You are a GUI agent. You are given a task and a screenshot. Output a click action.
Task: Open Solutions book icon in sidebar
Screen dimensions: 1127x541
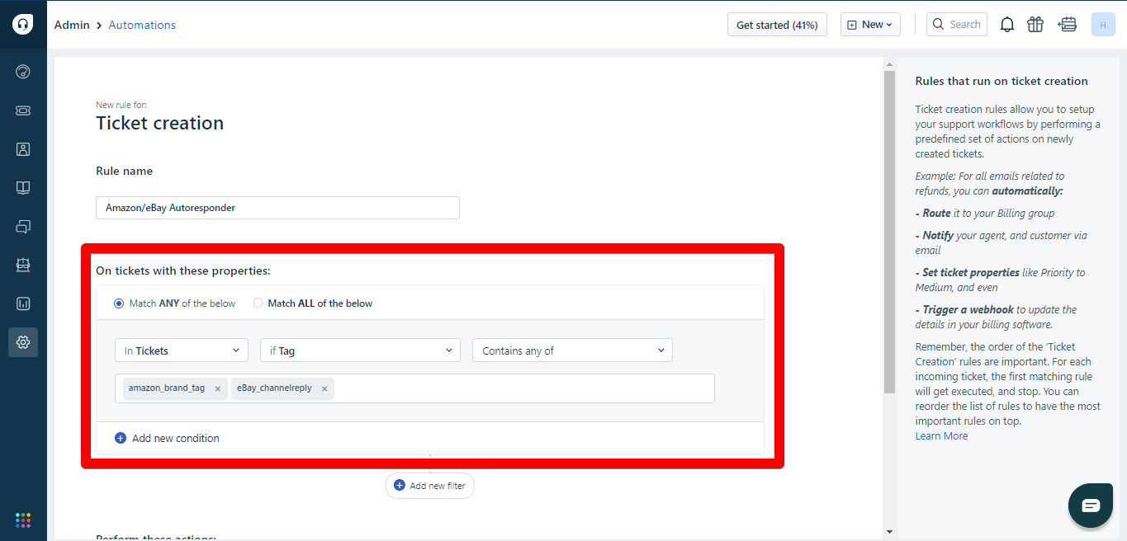[x=23, y=188]
